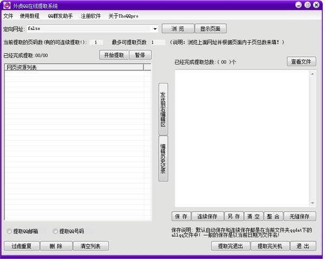Click the right text area scroll up arrow
This screenshot has width=325, height=259.
click(x=313, y=74)
